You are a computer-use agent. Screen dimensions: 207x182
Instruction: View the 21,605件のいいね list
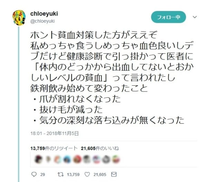point(100,149)
